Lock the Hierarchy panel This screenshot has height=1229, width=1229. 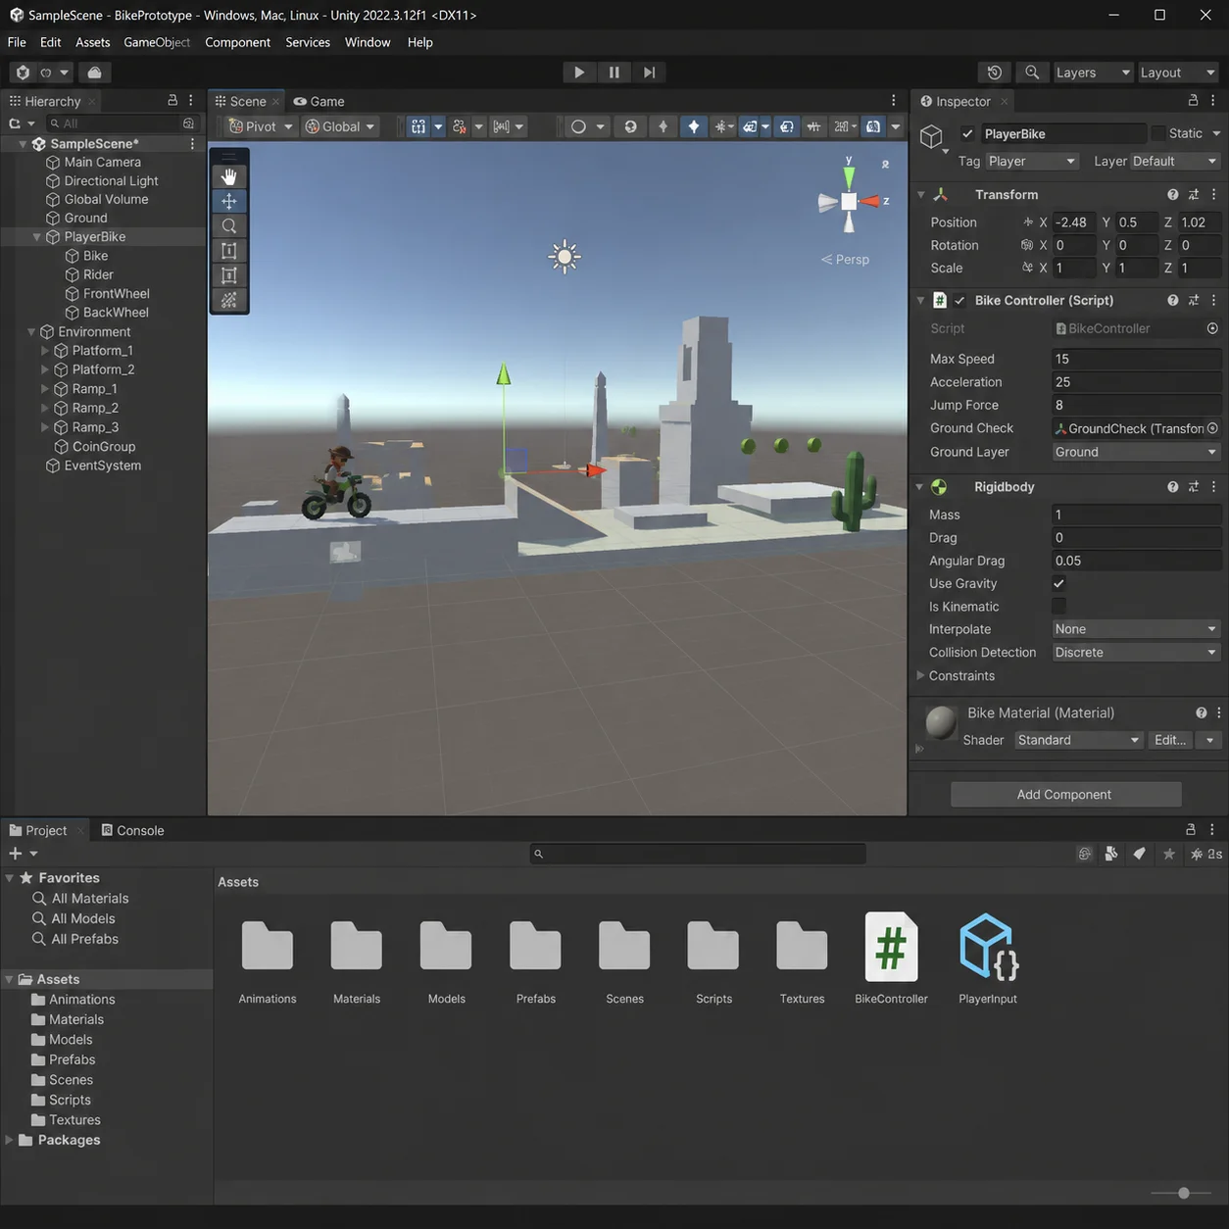[x=172, y=100]
